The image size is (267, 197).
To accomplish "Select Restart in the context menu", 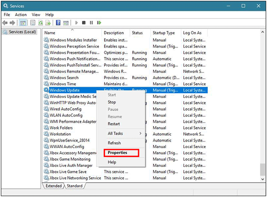I will 114,124.
